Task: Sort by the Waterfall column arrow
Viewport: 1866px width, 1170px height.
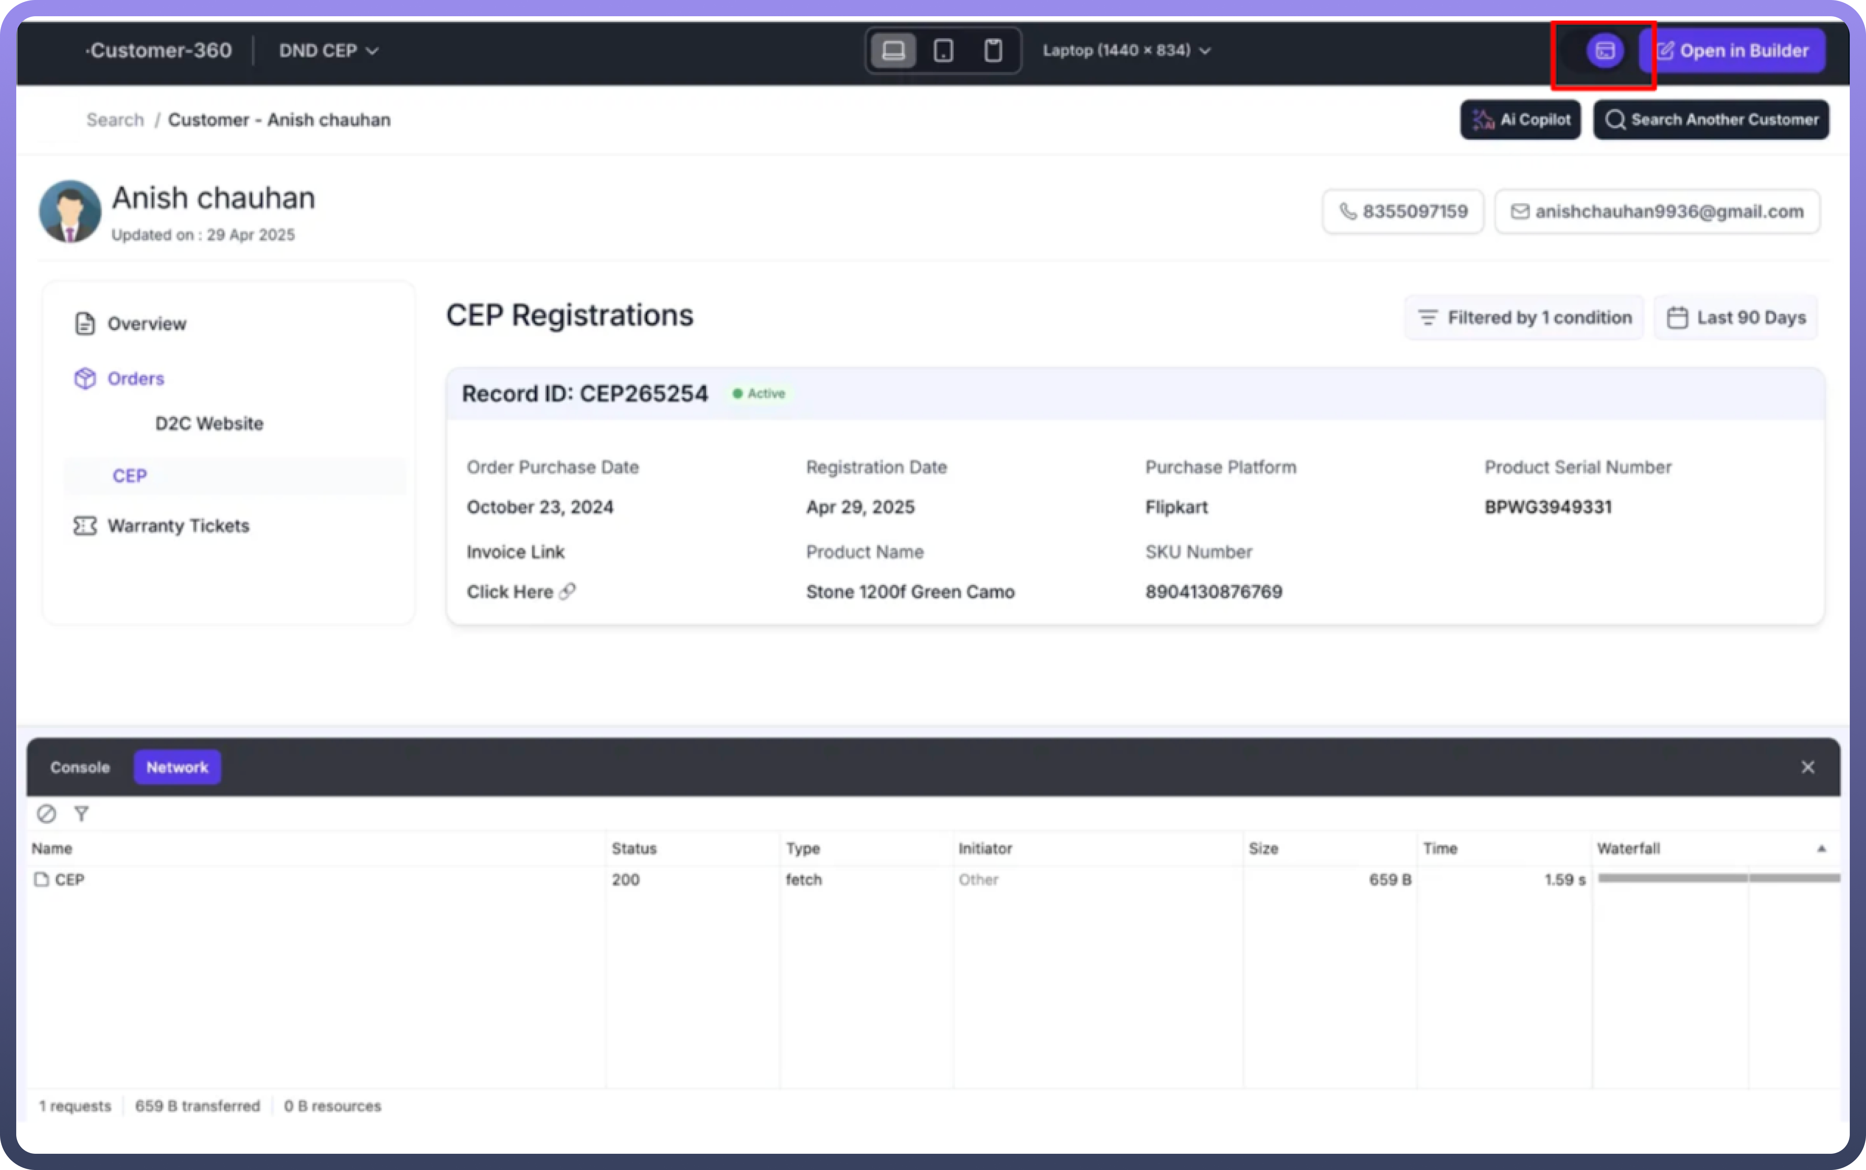Action: (1821, 849)
